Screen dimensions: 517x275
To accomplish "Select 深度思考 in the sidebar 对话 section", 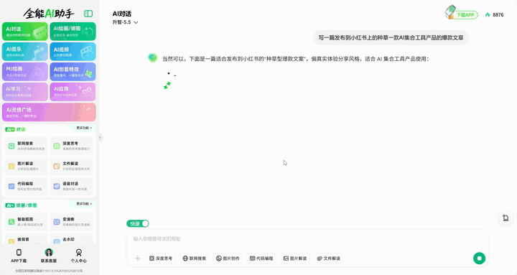I will (x=72, y=146).
